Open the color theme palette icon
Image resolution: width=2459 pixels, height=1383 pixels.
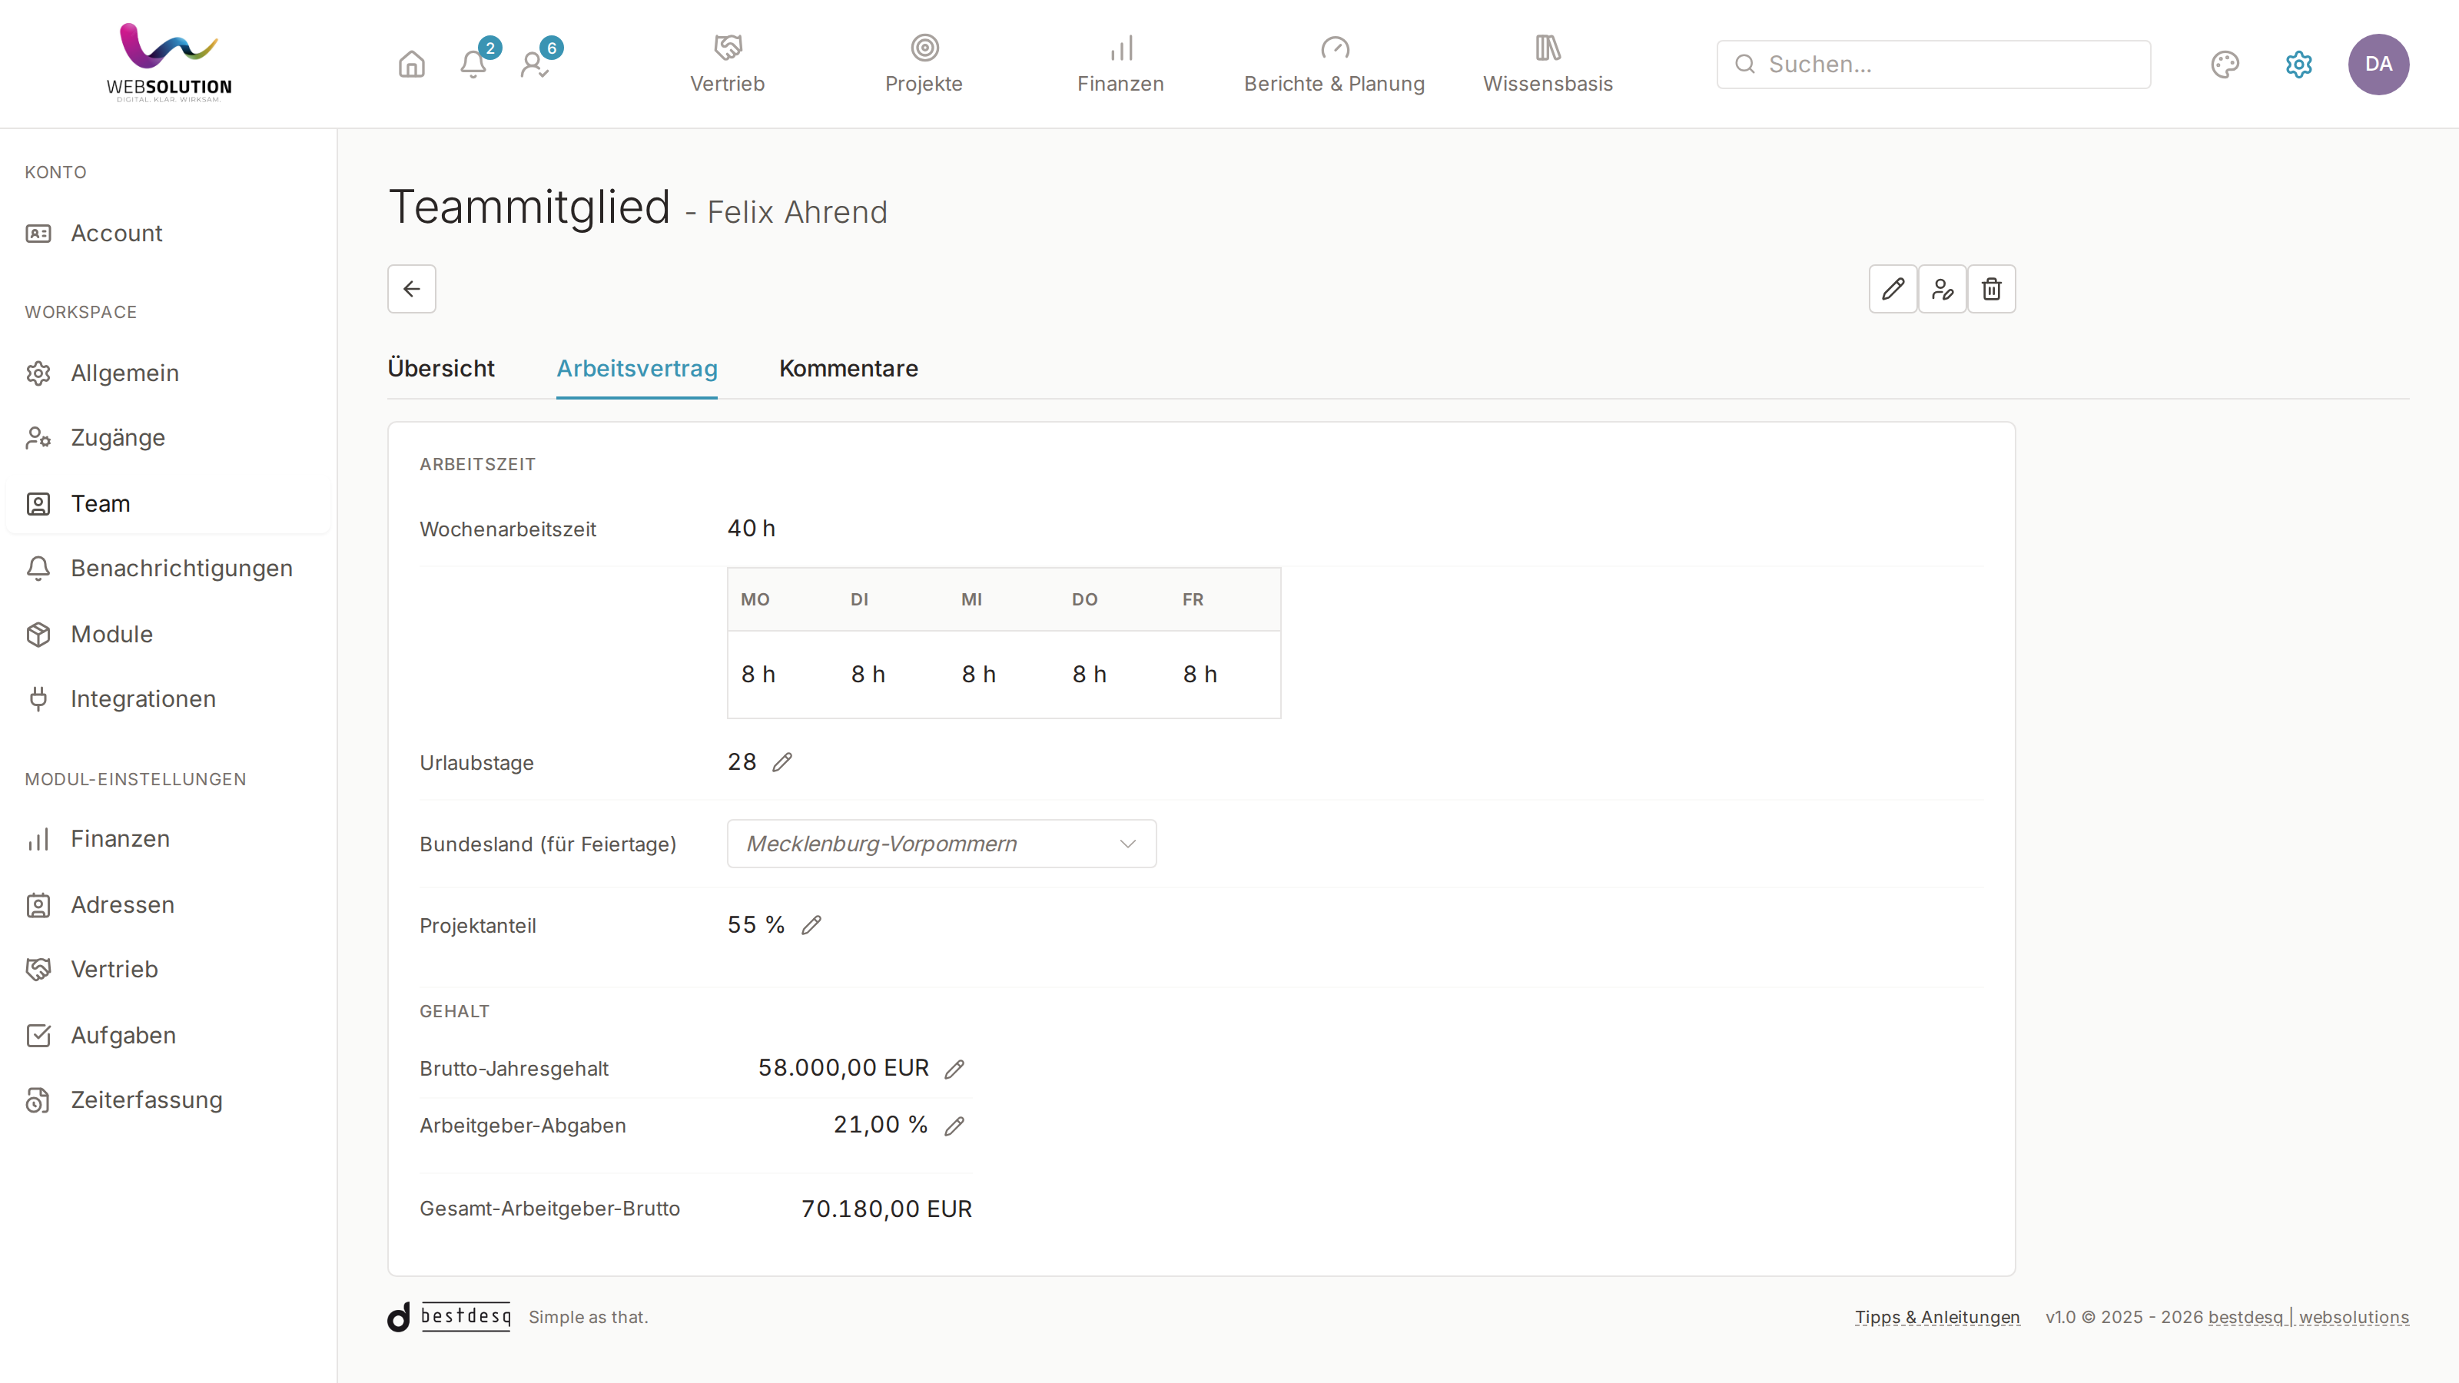(2224, 64)
